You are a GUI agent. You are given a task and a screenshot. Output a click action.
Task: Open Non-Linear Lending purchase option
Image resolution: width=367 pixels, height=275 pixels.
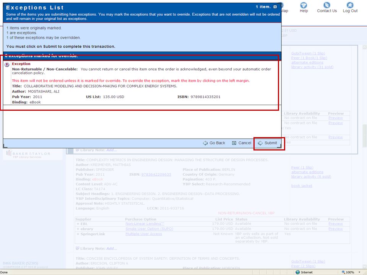[x=145, y=224]
